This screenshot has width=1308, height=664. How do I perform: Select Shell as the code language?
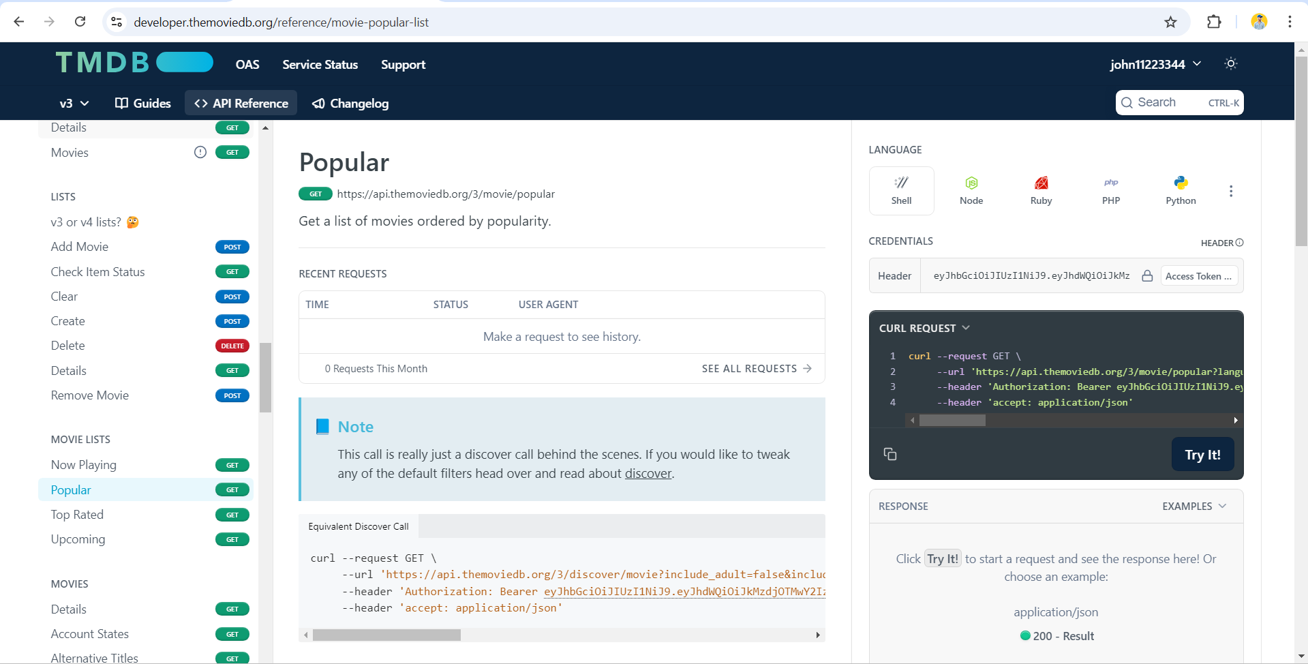[901, 190]
